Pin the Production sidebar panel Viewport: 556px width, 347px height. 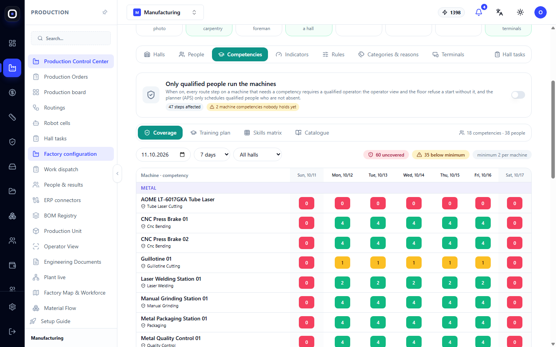click(x=105, y=12)
